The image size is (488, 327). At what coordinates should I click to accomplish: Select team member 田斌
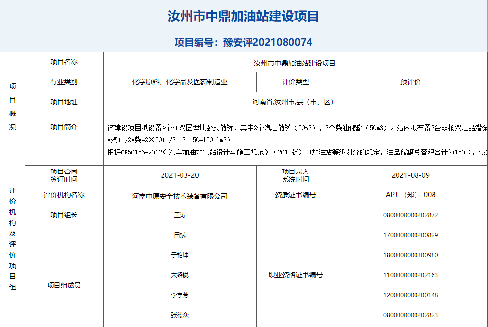pos(180,235)
